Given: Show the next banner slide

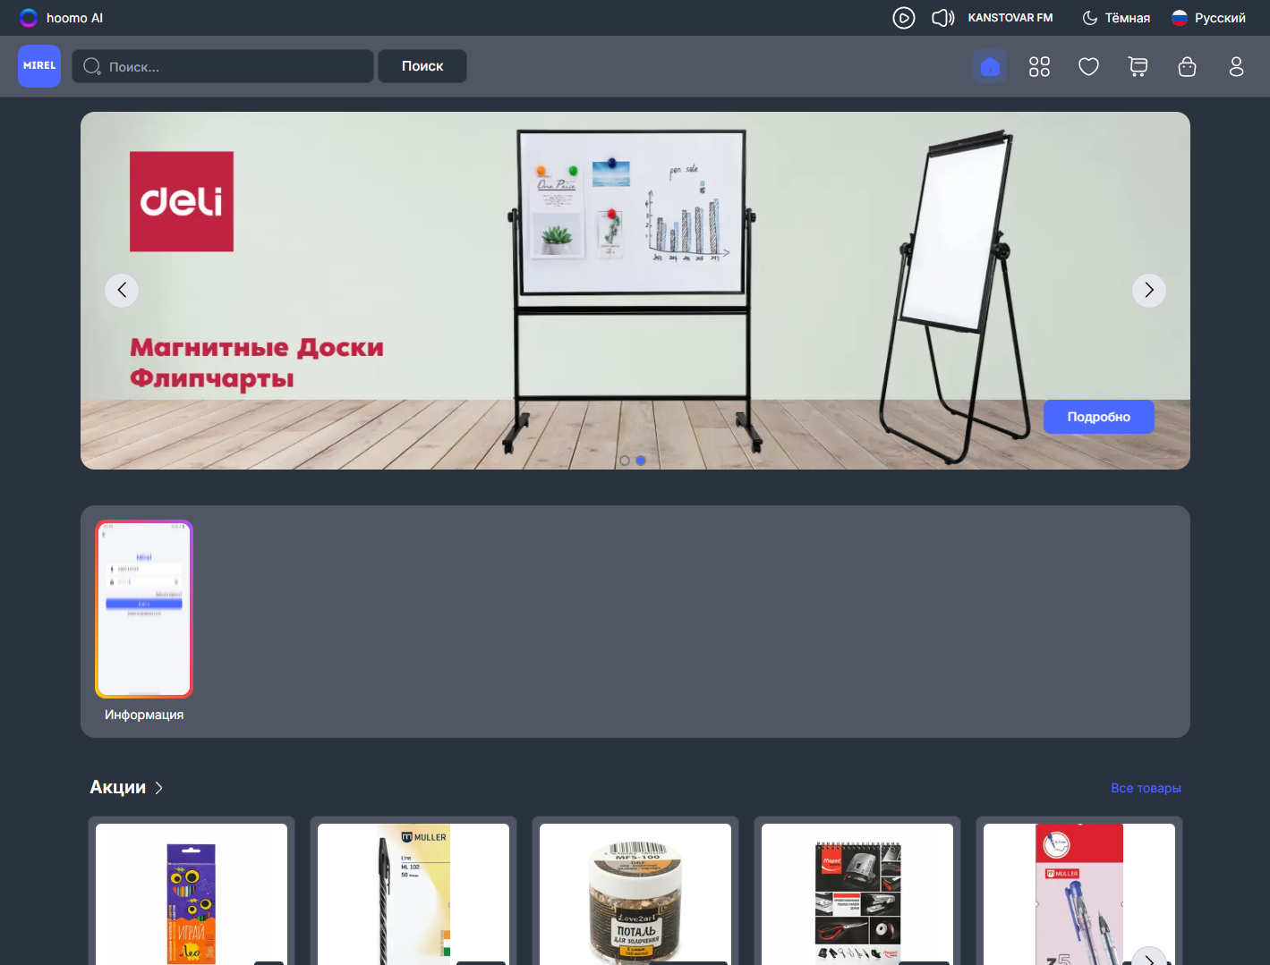Looking at the screenshot, I should coord(1149,290).
